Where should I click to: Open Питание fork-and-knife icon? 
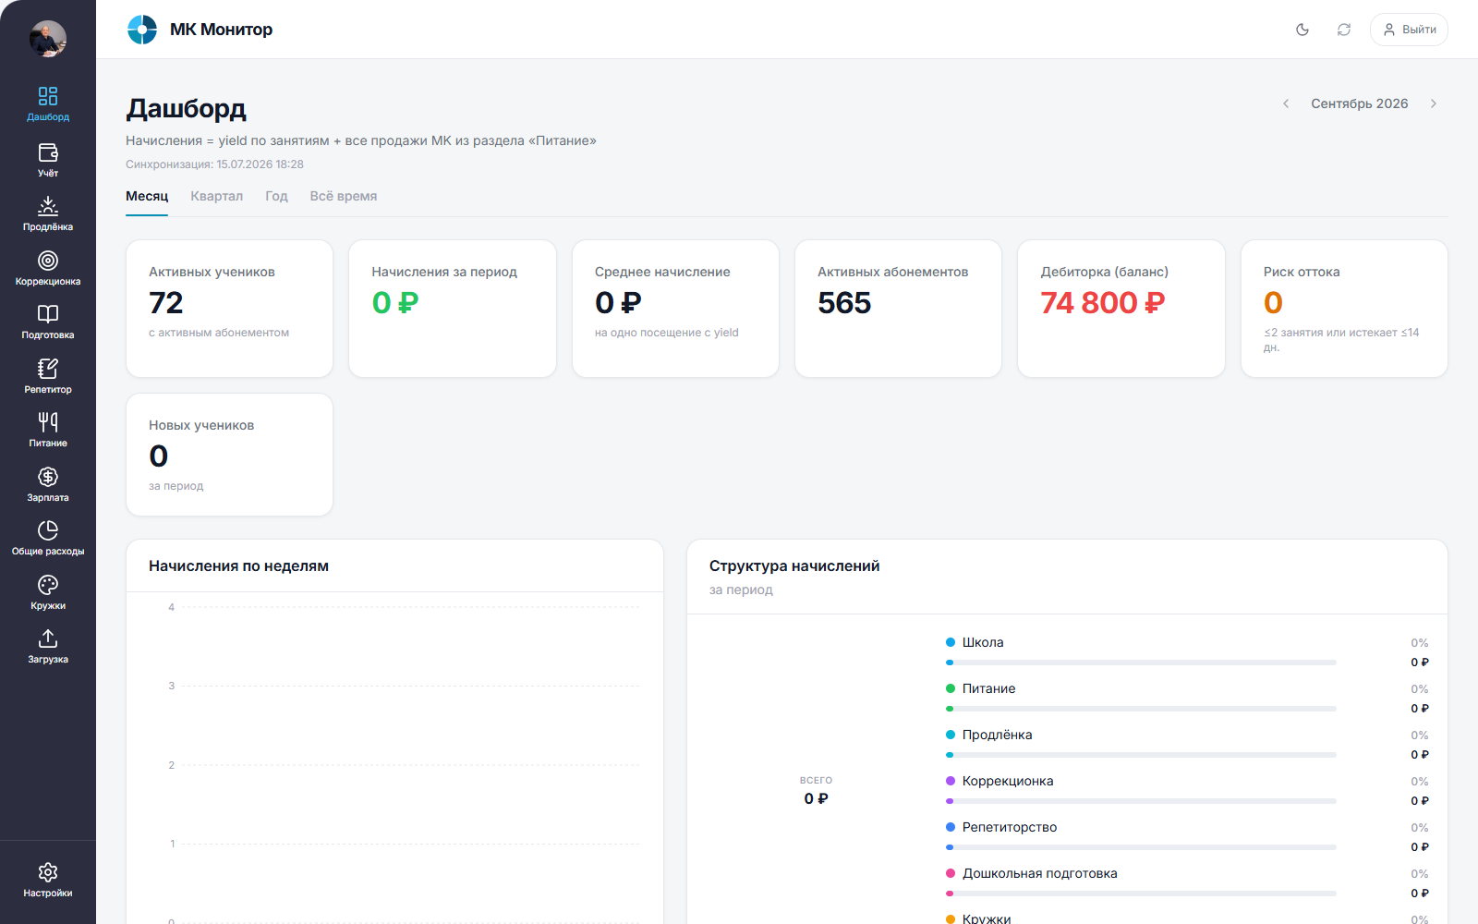pos(48,422)
